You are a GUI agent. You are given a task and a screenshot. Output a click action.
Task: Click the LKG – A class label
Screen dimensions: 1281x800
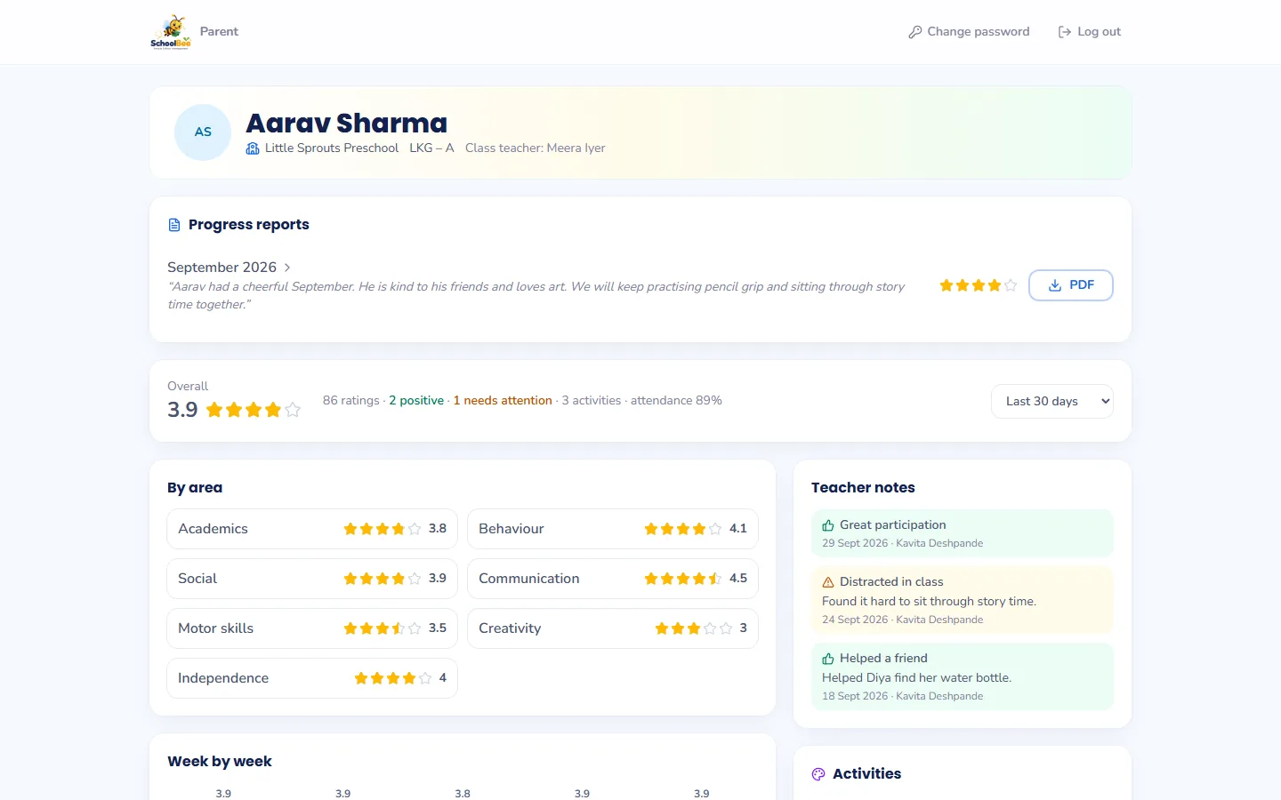coord(431,148)
